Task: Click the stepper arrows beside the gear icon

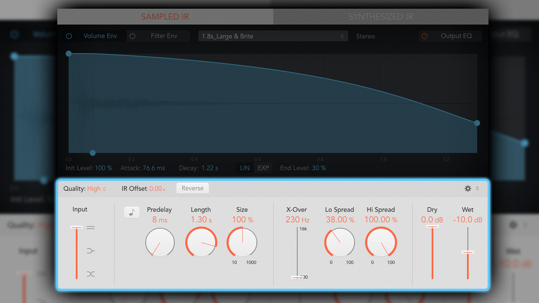Action: pyautogui.click(x=477, y=188)
